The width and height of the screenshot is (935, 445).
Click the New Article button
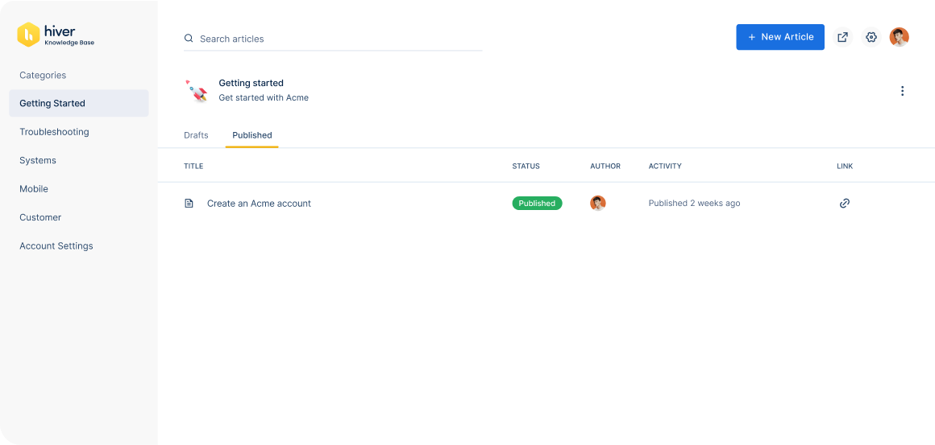point(779,37)
